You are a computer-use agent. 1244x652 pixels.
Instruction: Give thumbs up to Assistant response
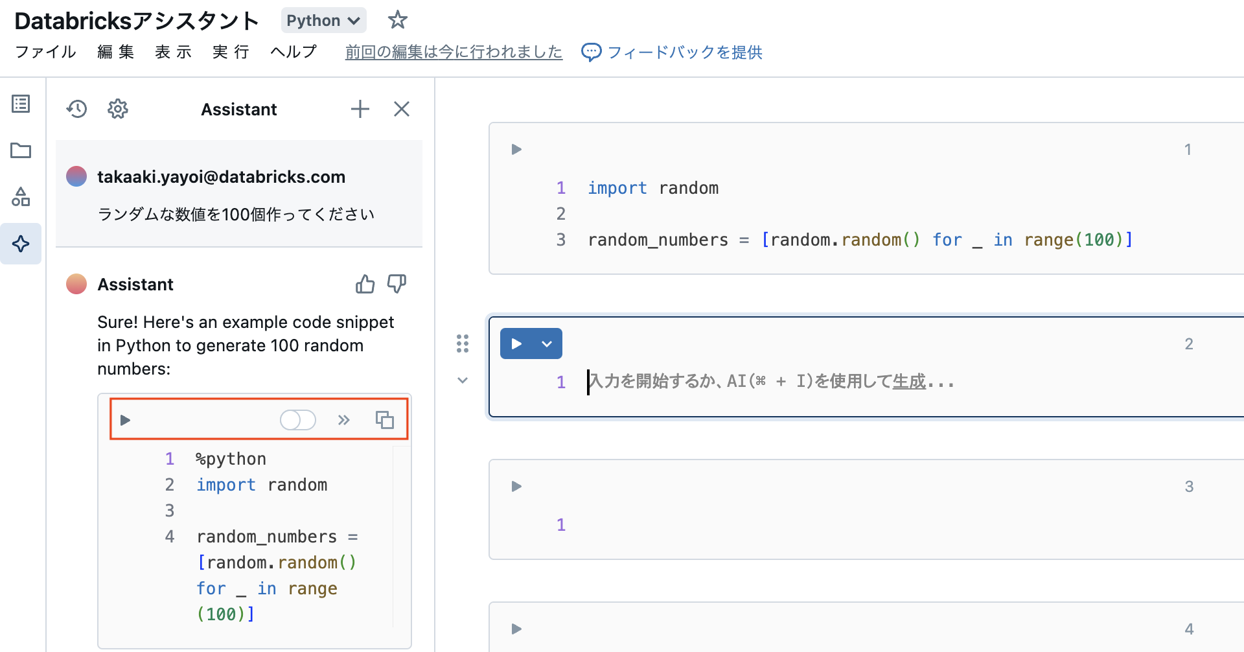click(x=365, y=284)
